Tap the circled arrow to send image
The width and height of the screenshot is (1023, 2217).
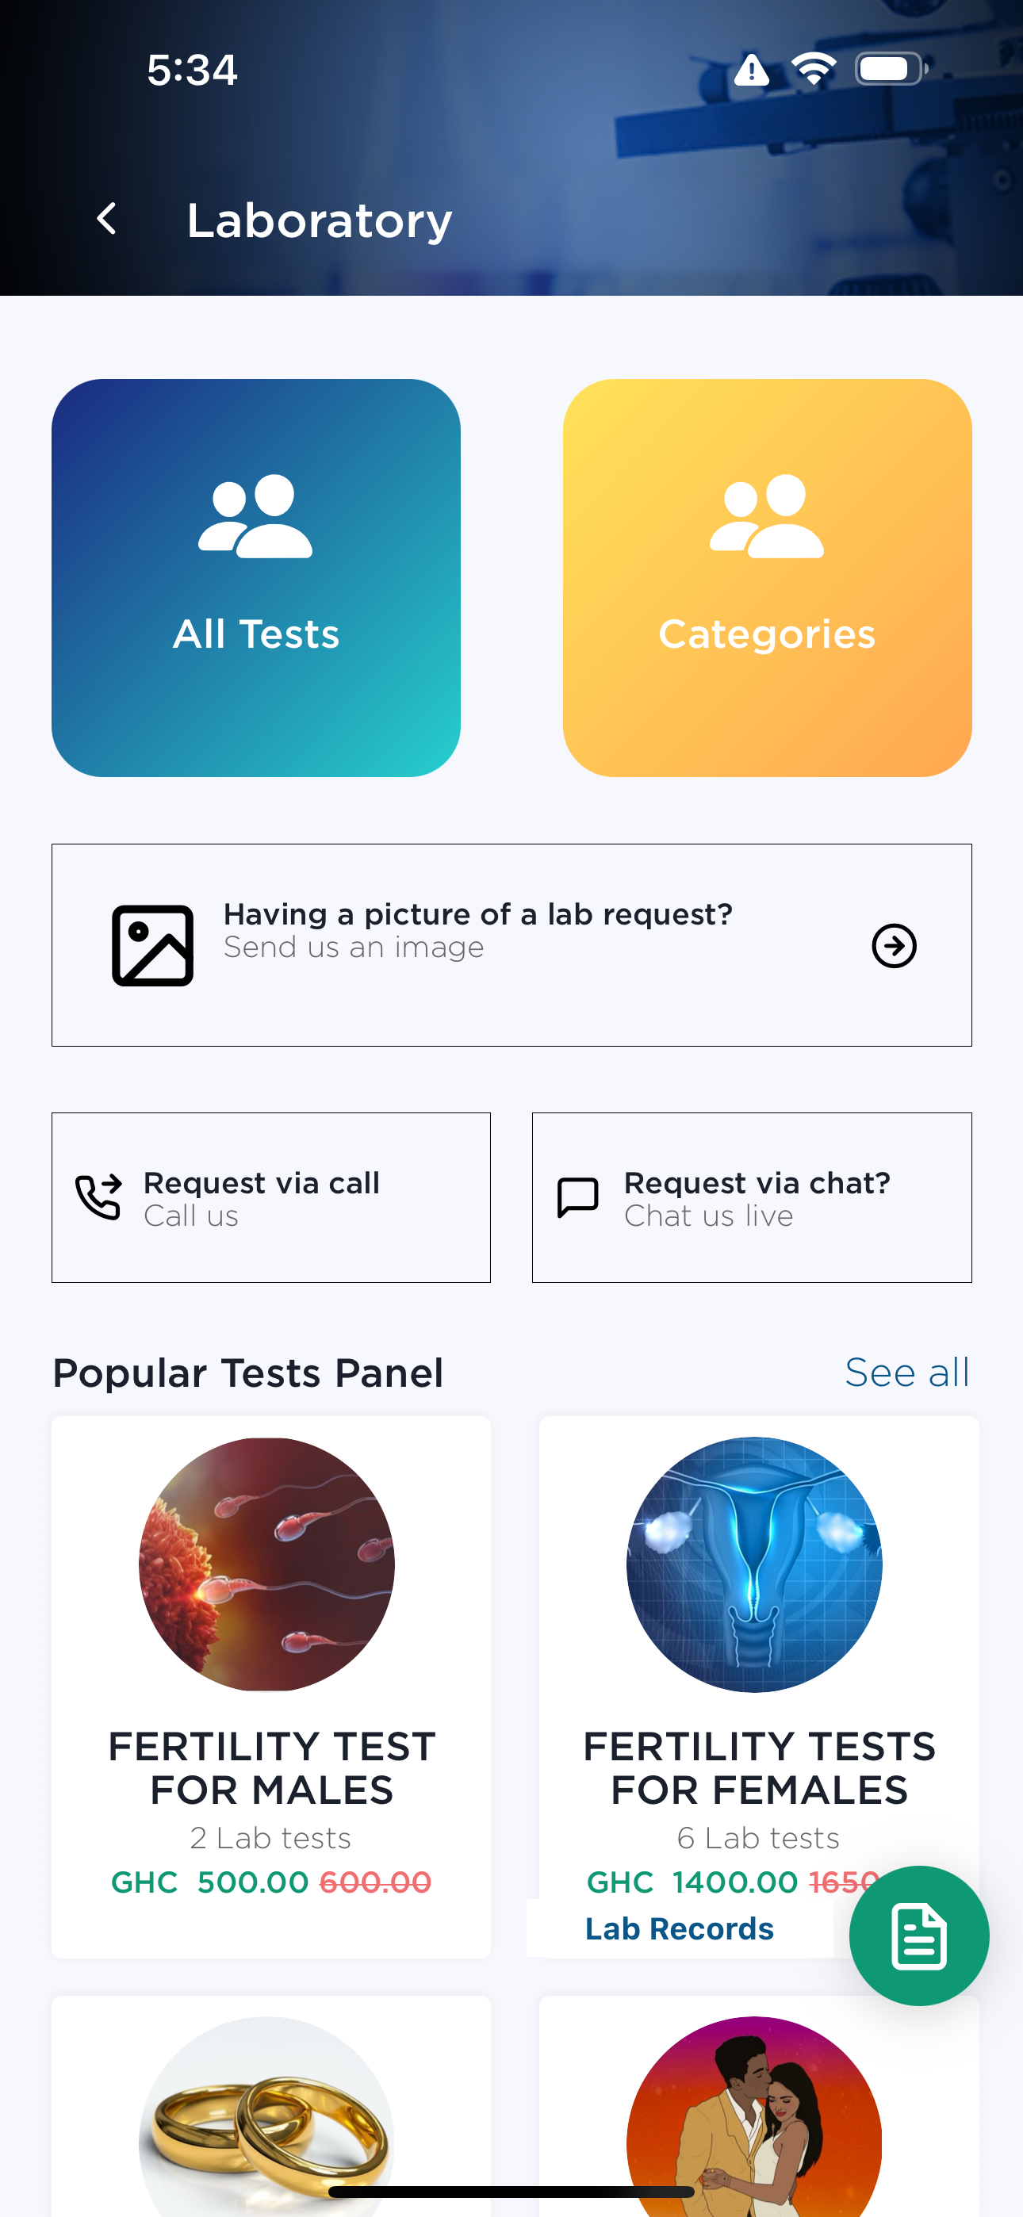pyautogui.click(x=894, y=946)
